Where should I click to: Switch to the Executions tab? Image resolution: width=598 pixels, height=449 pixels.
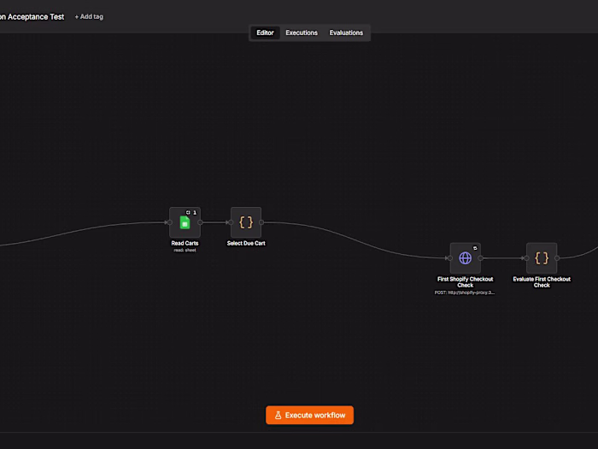(302, 32)
